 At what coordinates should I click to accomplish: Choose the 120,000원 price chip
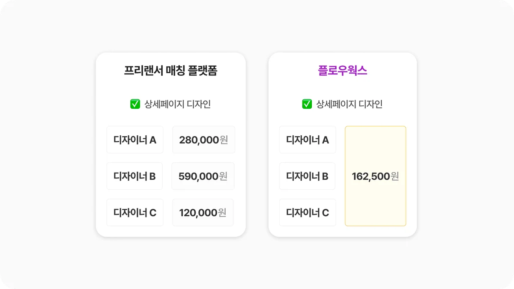[203, 212]
